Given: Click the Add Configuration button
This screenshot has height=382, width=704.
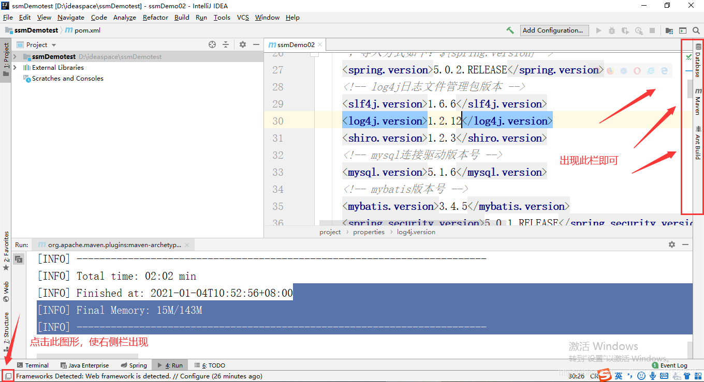Looking at the screenshot, I should coord(554,30).
